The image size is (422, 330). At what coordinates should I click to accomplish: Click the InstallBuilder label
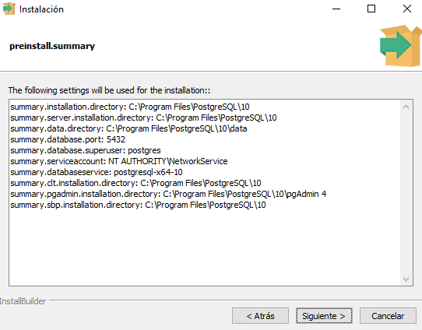pyautogui.click(x=23, y=301)
